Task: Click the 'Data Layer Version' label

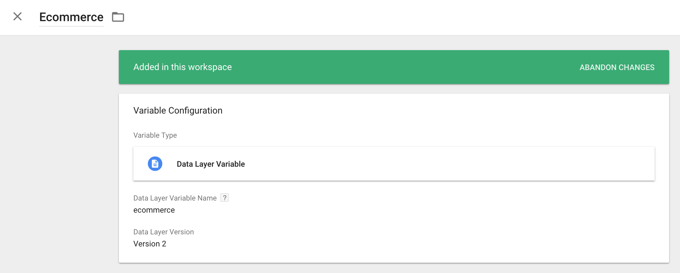Action: pyautogui.click(x=164, y=232)
